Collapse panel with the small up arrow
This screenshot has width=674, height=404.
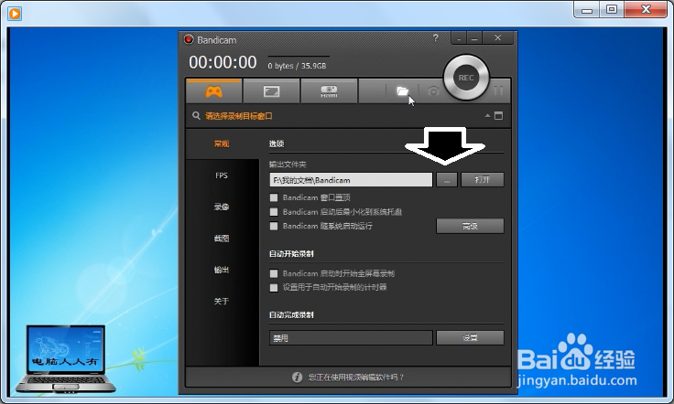pyautogui.click(x=487, y=115)
